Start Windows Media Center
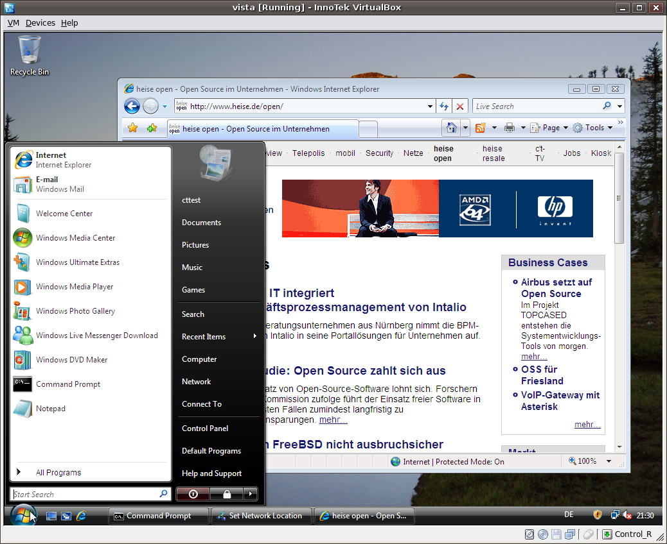This screenshot has height=544, width=667. [90, 238]
